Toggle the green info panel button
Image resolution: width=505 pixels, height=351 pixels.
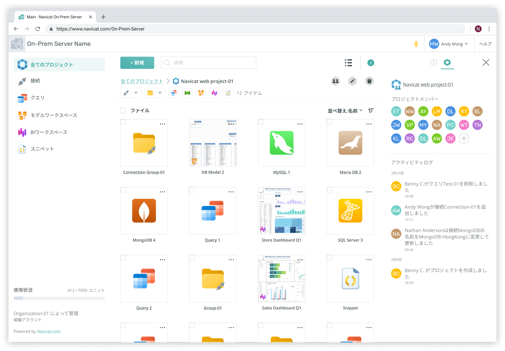[370, 63]
